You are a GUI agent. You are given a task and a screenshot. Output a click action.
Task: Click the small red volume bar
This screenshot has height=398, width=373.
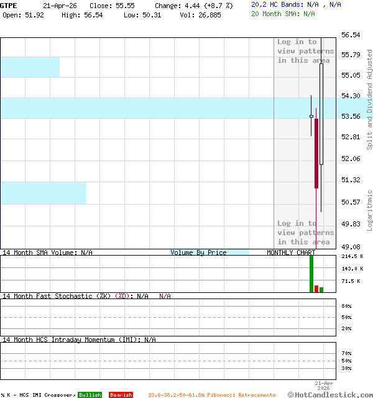click(316, 289)
